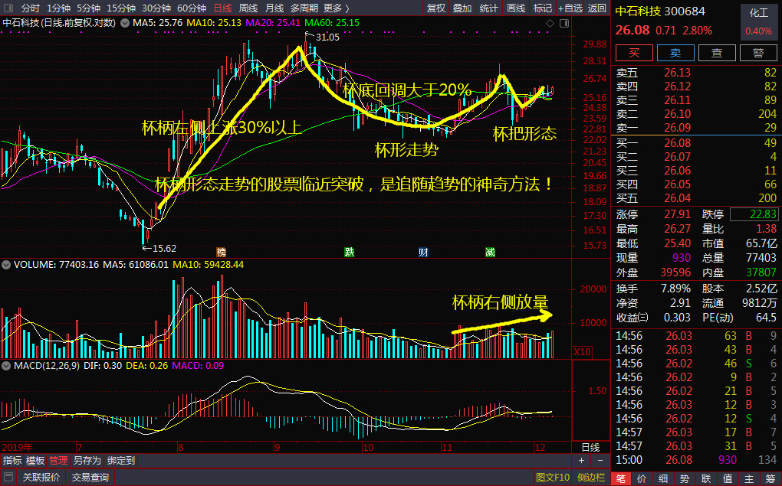782x486 pixels.
Task: Toggle 复权 price adjustment
Action: point(436,8)
